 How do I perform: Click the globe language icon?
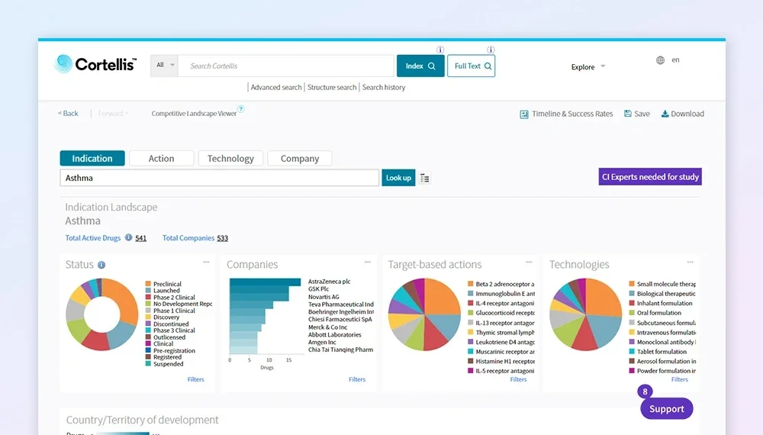tap(660, 60)
